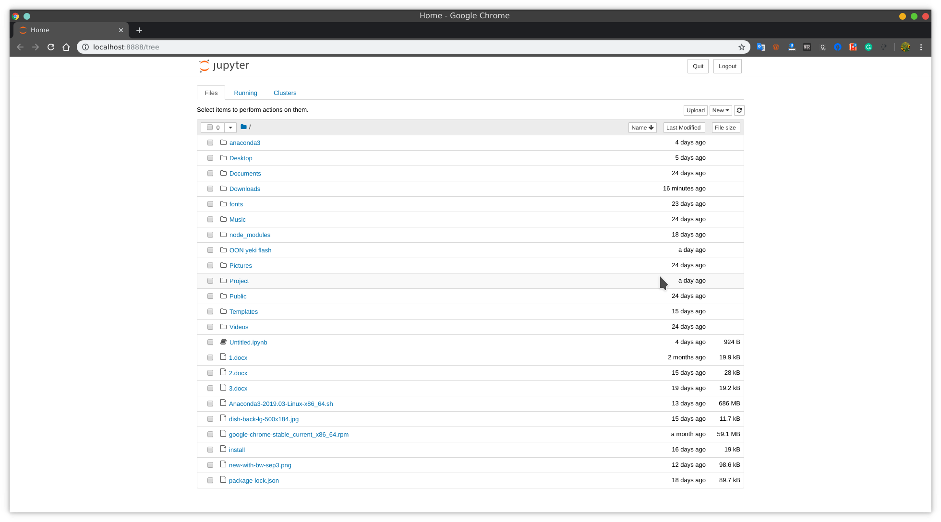Screen dimensions: 941x522
Task: Open the Project folder
Action: point(239,280)
